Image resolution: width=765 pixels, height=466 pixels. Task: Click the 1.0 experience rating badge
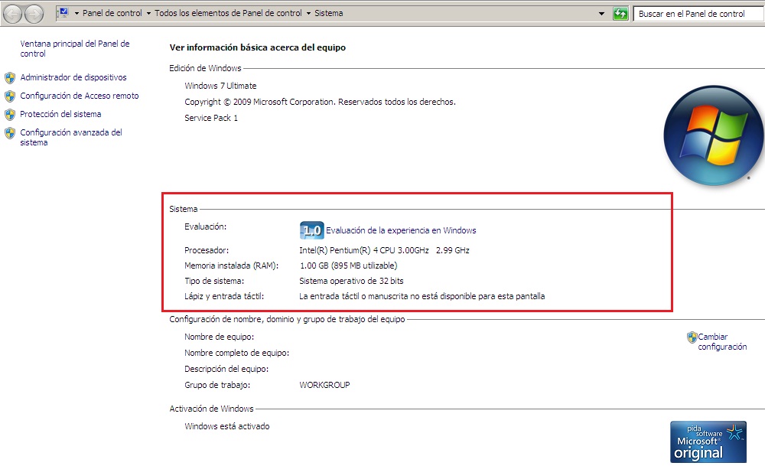click(x=311, y=230)
